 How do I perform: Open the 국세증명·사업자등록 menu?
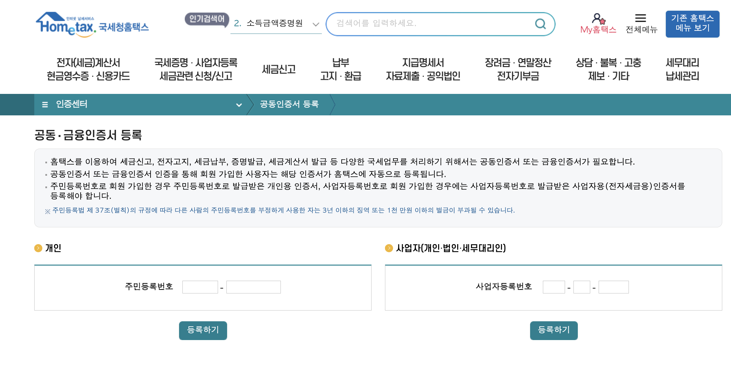pos(196,69)
